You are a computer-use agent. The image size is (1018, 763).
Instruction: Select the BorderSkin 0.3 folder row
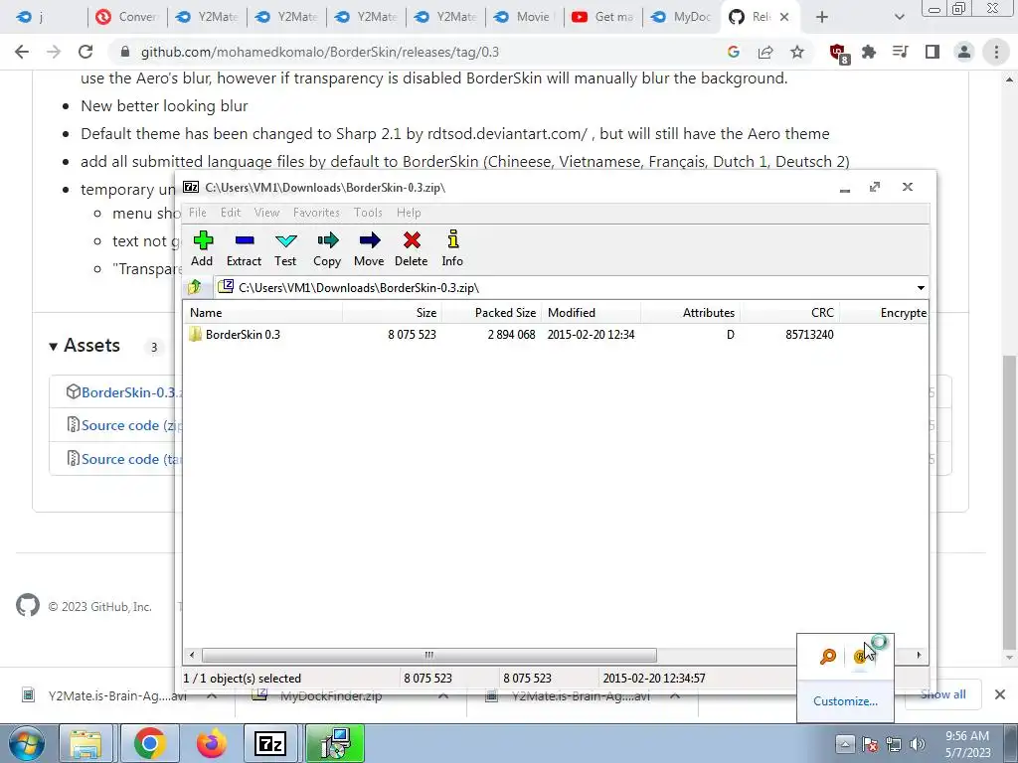555,335
